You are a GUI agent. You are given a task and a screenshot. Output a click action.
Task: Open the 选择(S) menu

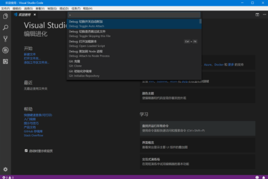28,8
